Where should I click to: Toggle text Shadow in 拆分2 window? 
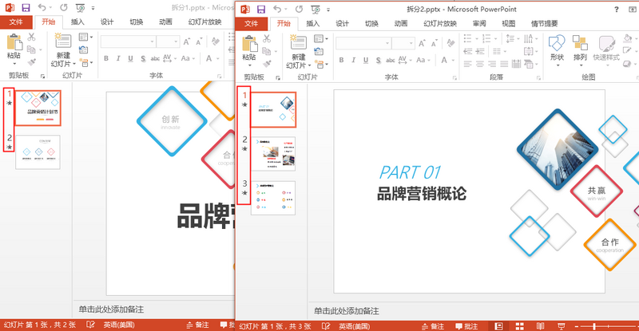point(378,61)
